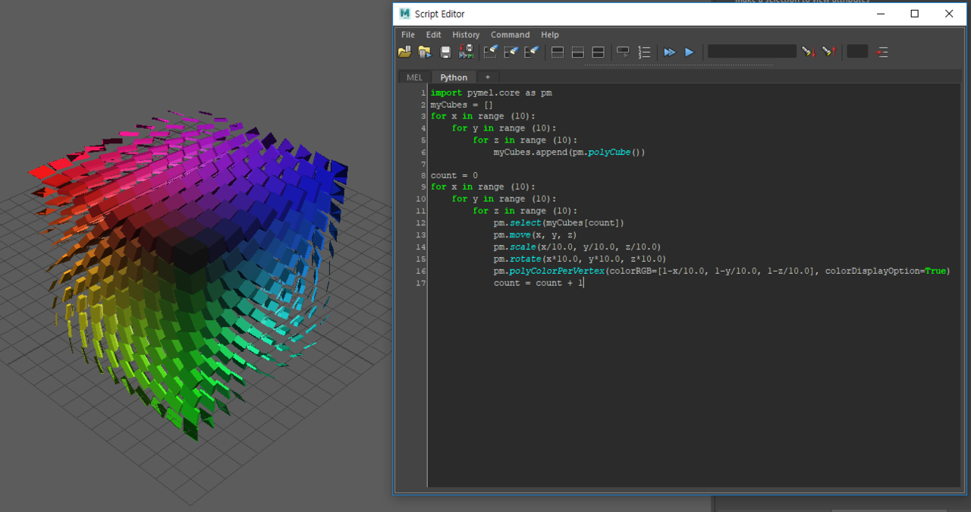Click the Search Down flashlight icon
Image resolution: width=971 pixels, height=512 pixels.
tap(809, 52)
